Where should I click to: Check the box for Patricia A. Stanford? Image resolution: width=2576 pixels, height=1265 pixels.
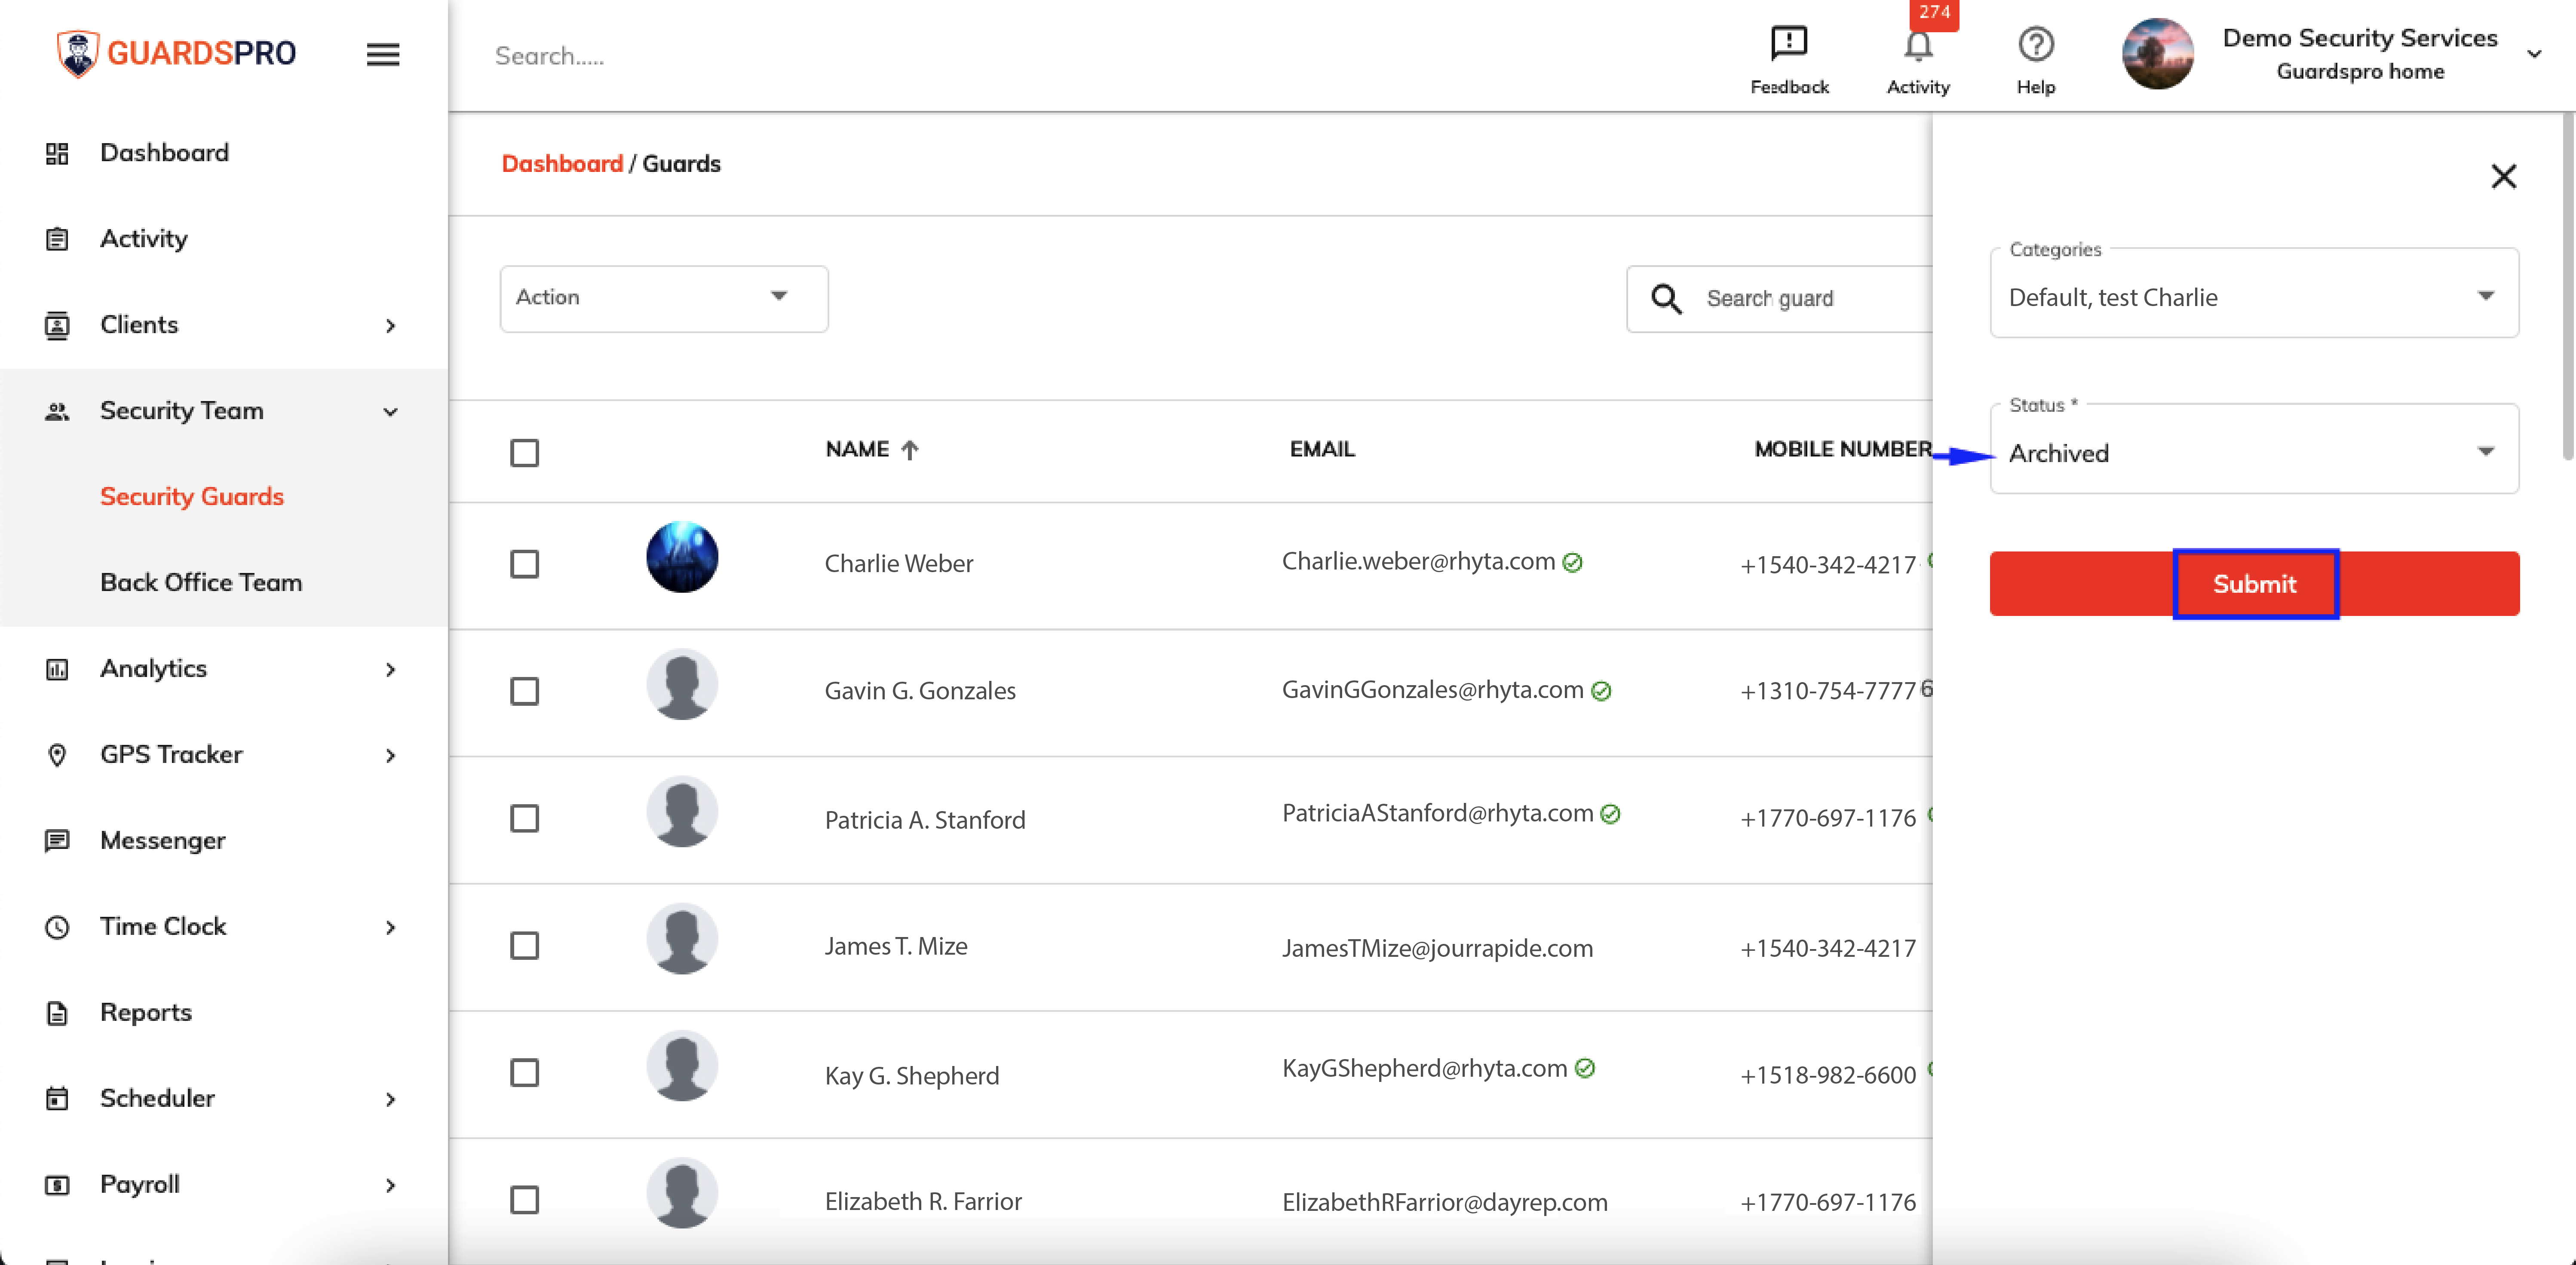pos(524,819)
